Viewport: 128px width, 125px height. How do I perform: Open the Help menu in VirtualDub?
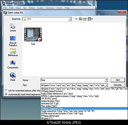67,8
